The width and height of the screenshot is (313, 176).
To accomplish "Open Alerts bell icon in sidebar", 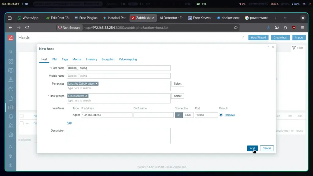I will tap(11, 116).
